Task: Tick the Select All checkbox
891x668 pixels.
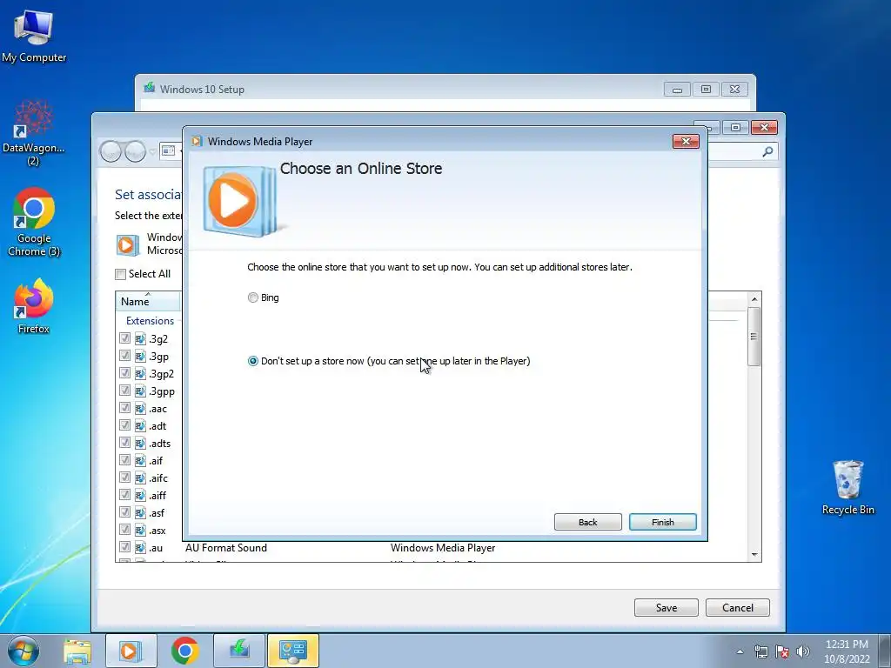Action: (120, 274)
